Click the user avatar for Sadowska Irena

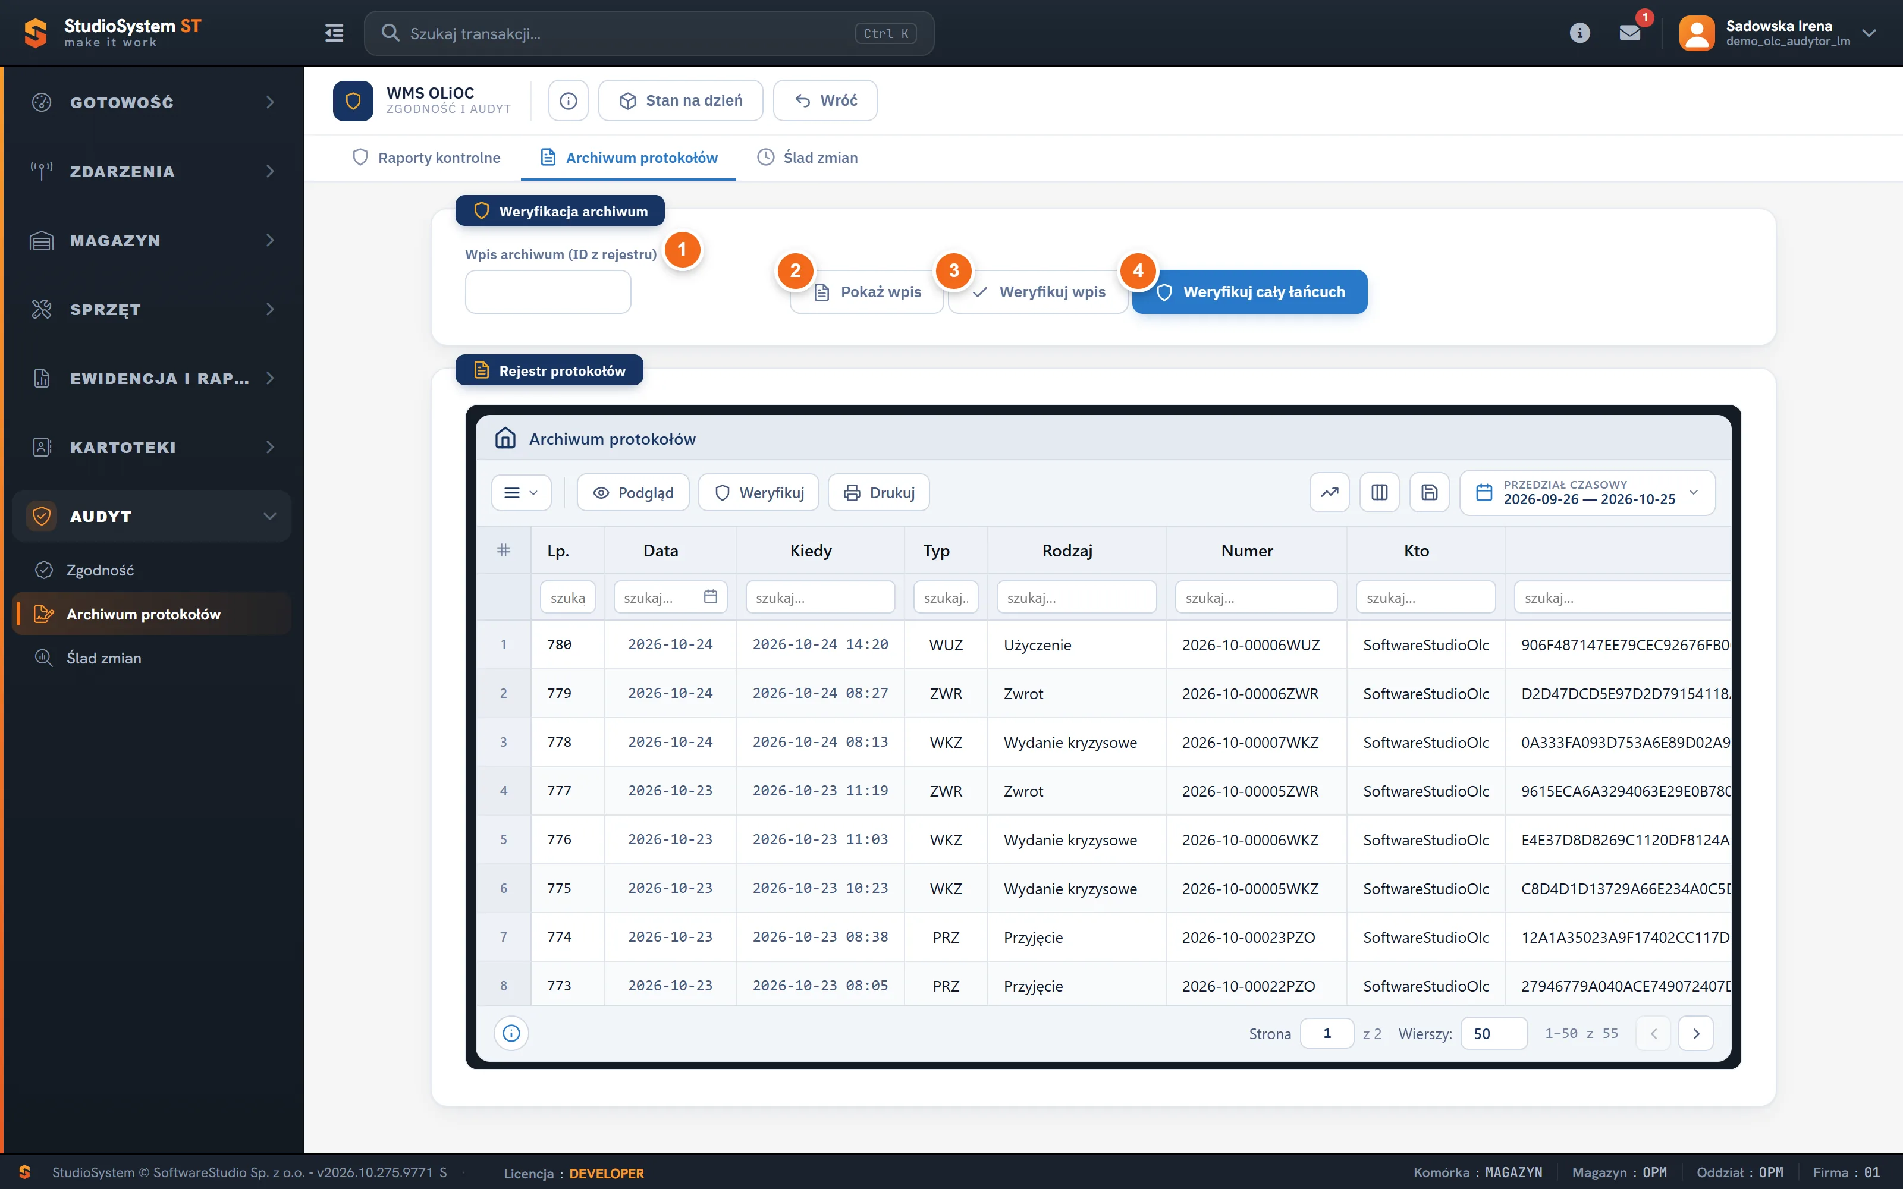tap(1696, 33)
